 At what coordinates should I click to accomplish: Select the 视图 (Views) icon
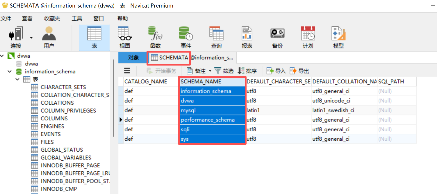coord(124,36)
